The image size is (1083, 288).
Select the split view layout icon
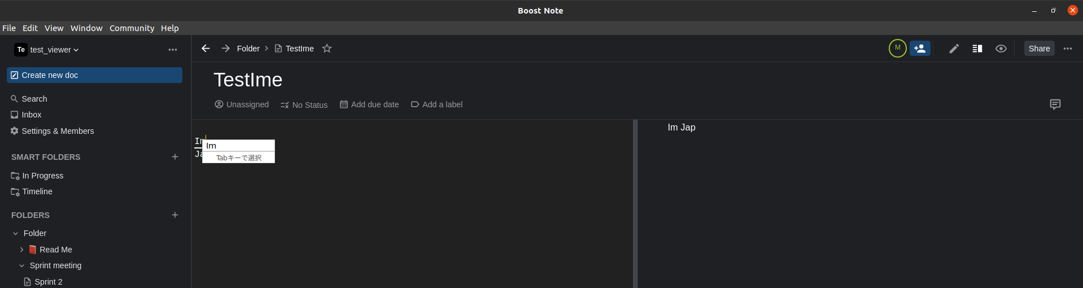pyautogui.click(x=977, y=49)
